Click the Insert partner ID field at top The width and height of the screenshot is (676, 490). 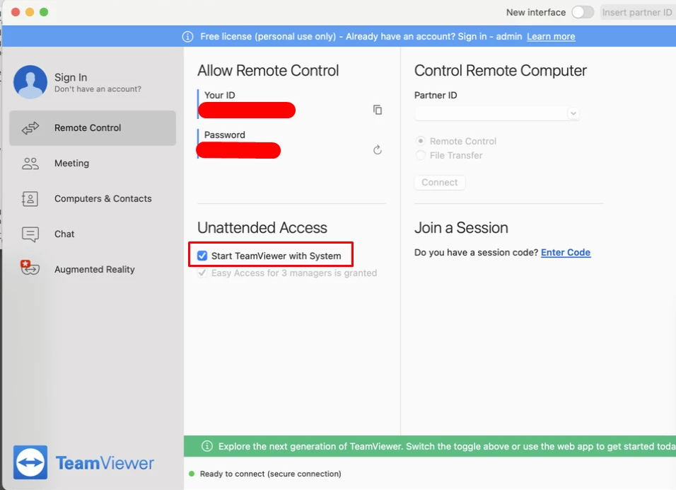point(638,13)
